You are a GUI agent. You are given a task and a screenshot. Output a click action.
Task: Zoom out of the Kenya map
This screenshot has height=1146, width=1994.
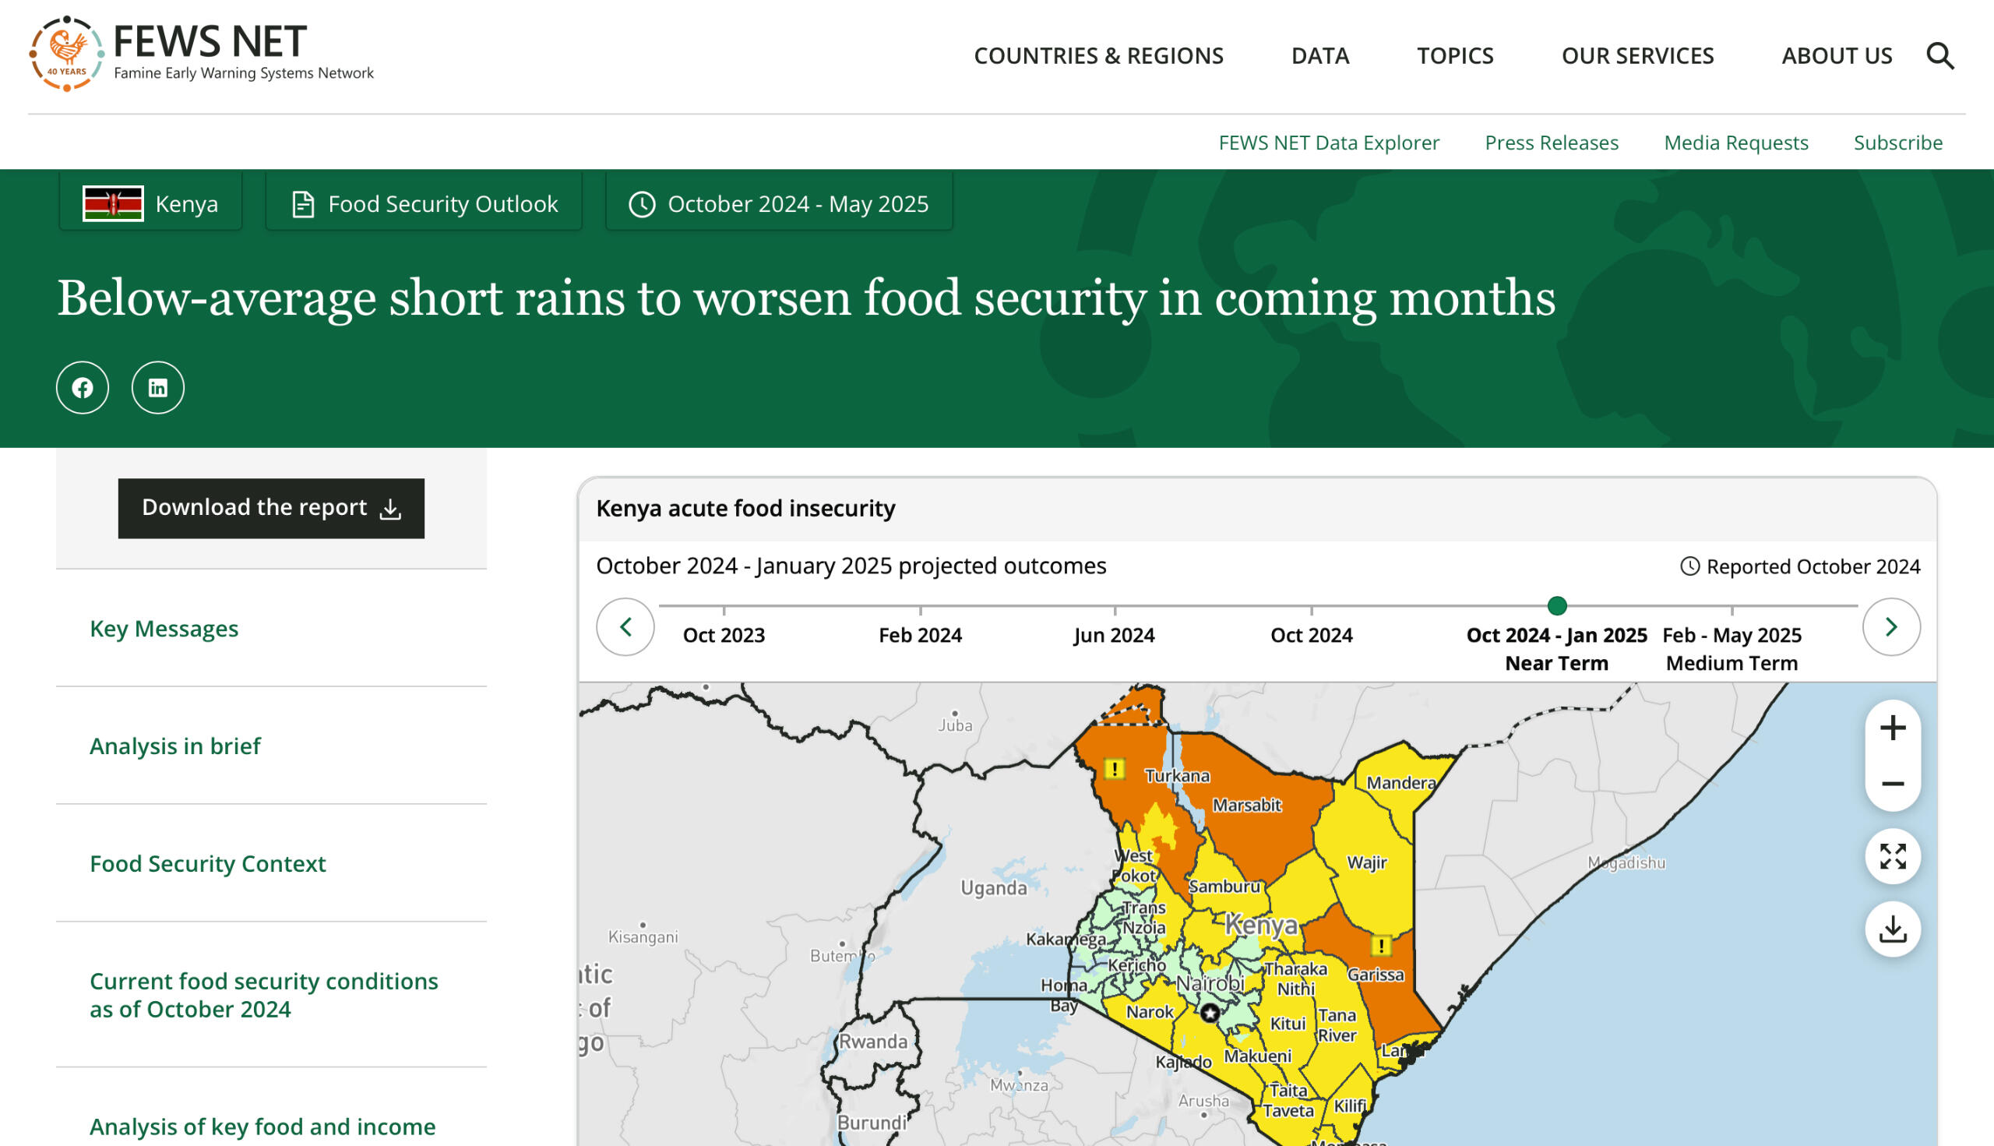point(1892,784)
